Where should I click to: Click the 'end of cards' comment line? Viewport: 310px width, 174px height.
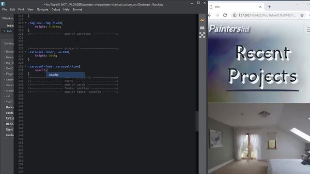[73, 85]
